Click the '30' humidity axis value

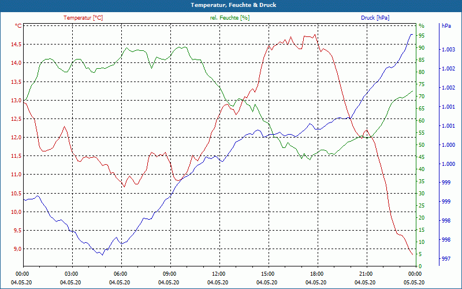coord(422,194)
